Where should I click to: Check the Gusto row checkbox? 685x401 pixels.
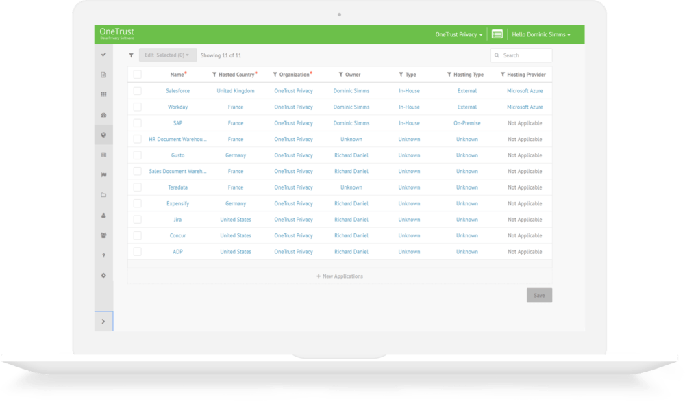click(x=137, y=155)
